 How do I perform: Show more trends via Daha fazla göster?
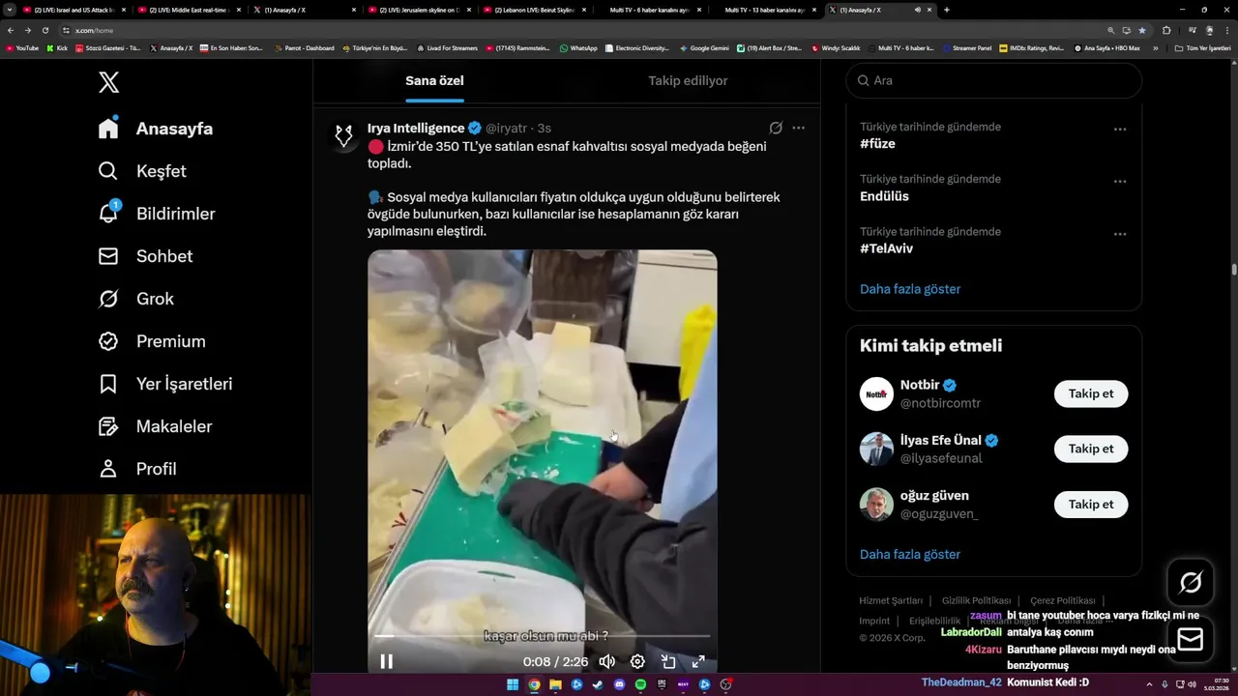click(910, 289)
